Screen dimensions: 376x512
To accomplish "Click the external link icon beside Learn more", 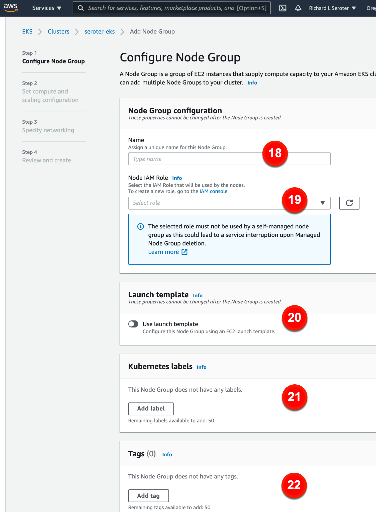I will (x=184, y=252).
